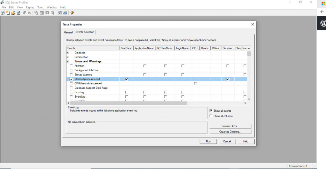
Task: Expand the Database event category
Action: (68, 53)
